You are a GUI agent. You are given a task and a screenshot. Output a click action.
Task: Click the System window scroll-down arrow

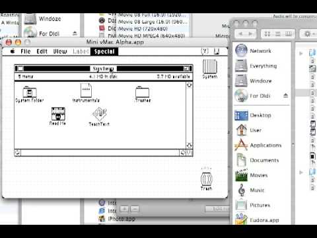[190, 145]
